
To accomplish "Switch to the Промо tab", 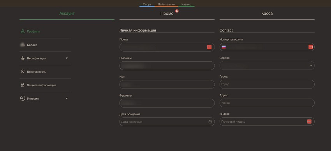I will 167,14.
